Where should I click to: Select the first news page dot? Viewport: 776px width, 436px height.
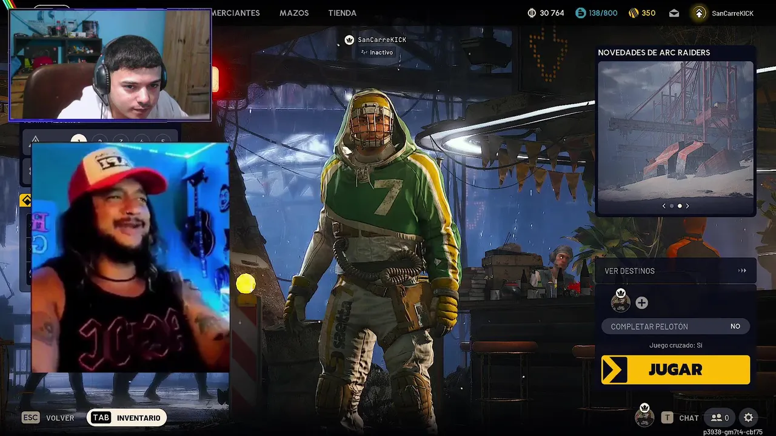point(671,206)
